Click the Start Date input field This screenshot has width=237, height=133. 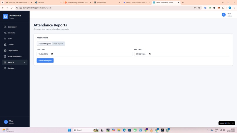coord(84,54)
